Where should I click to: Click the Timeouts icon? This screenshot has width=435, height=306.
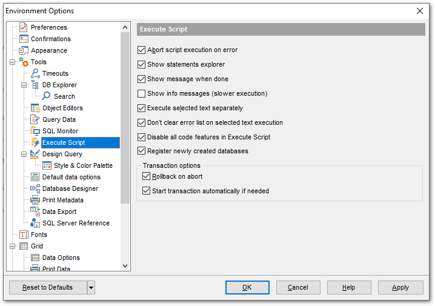click(x=35, y=73)
